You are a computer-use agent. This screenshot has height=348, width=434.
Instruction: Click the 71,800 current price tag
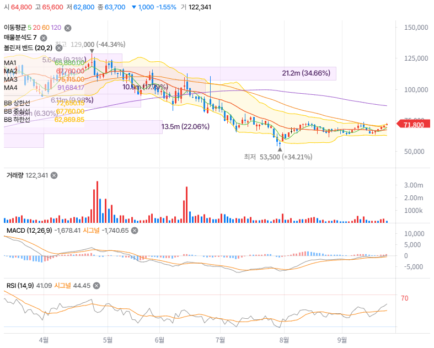pos(414,125)
